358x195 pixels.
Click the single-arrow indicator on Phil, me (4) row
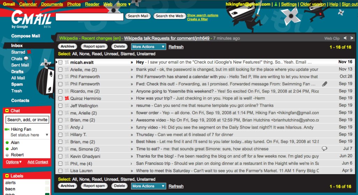click(131, 164)
